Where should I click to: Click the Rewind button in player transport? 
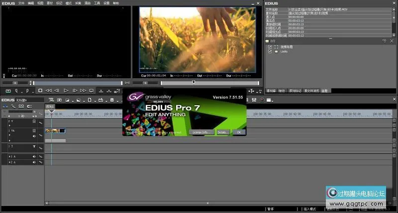[x=48, y=91]
